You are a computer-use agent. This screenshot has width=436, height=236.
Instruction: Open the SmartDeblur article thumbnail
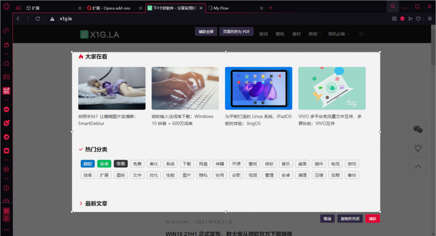(x=112, y=88)
